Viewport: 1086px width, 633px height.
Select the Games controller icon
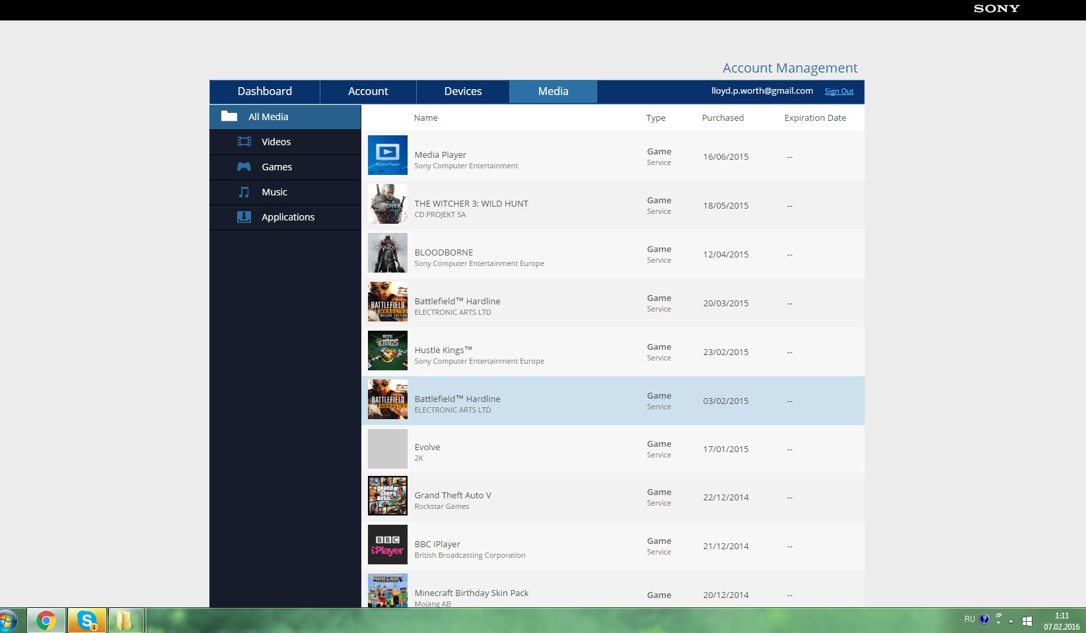tap(244, 167)
